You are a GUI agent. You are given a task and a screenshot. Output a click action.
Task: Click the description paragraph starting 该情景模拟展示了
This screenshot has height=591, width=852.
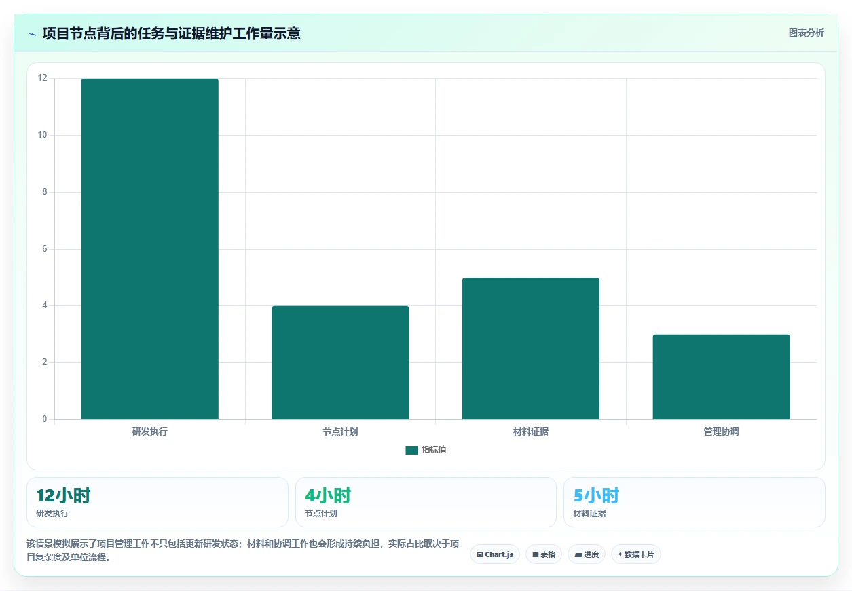243,551
